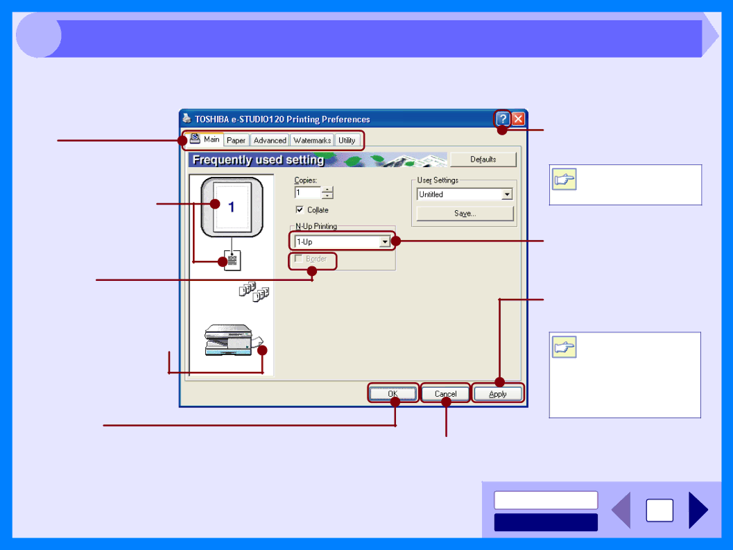The height and width of the screenshot is (550, 733).
Task: Click the dark blue navigation button
Action: [546, 522]
